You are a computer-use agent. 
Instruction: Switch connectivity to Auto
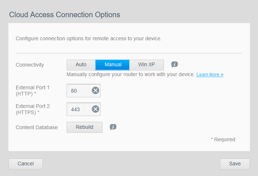81,65
